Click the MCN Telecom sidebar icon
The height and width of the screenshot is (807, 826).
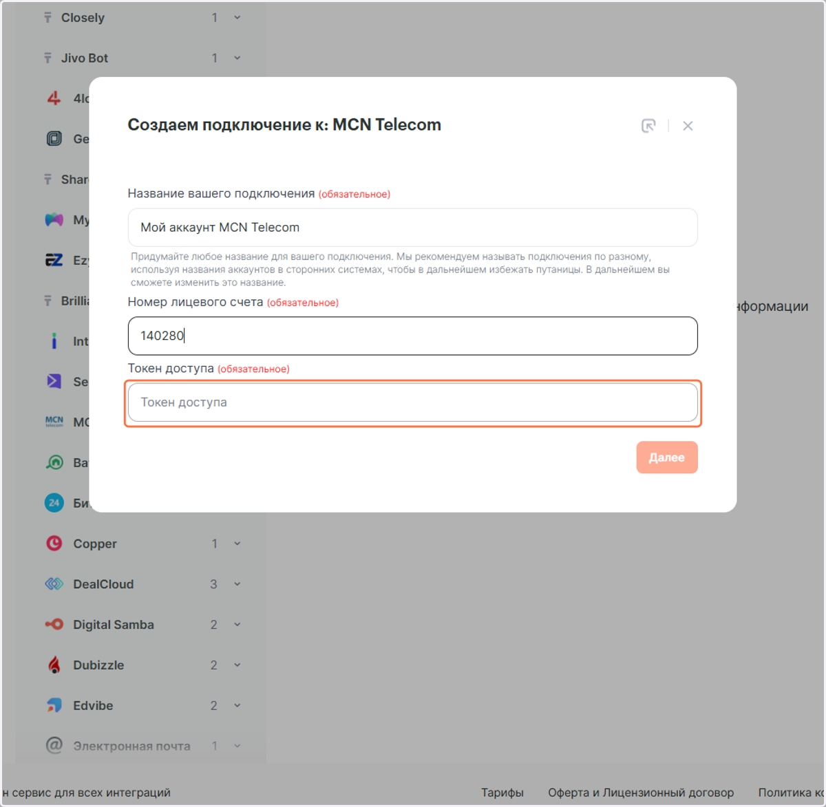(54, 422)
